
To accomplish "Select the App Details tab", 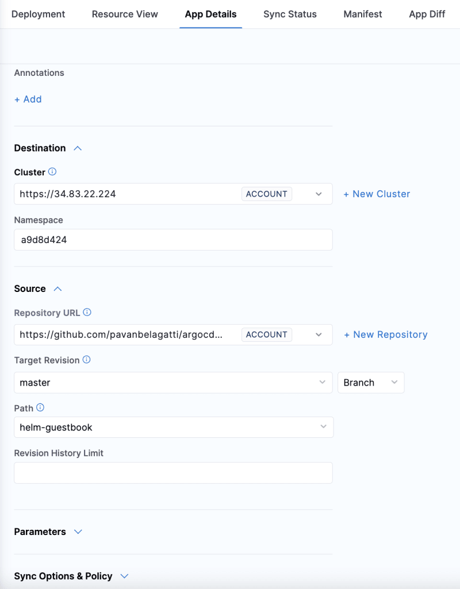I will click(211, 14).
